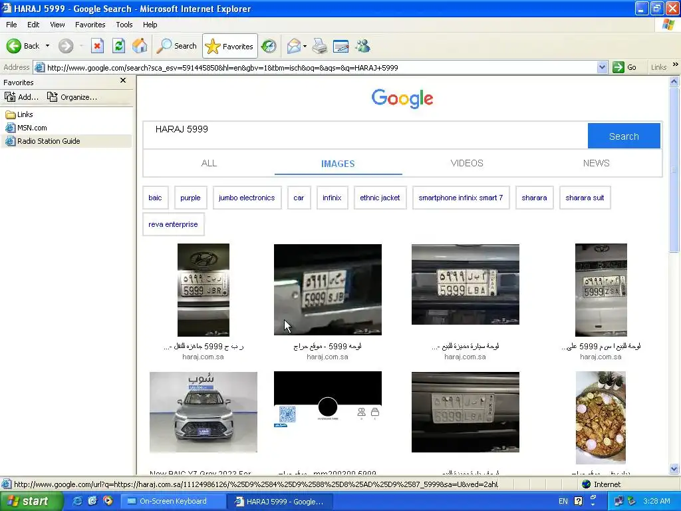Click the Google logo

(x=402, y=98)
